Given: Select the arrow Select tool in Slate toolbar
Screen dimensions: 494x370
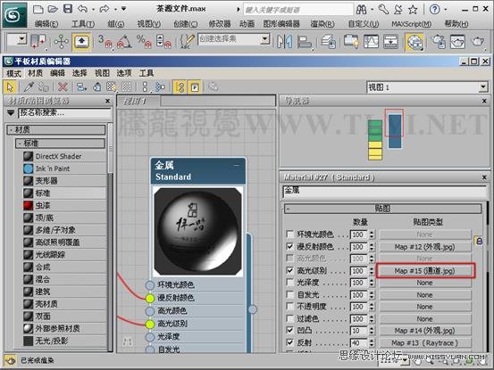Looking at the screenshot, I should pyautogui.click(x=10, y=86).
